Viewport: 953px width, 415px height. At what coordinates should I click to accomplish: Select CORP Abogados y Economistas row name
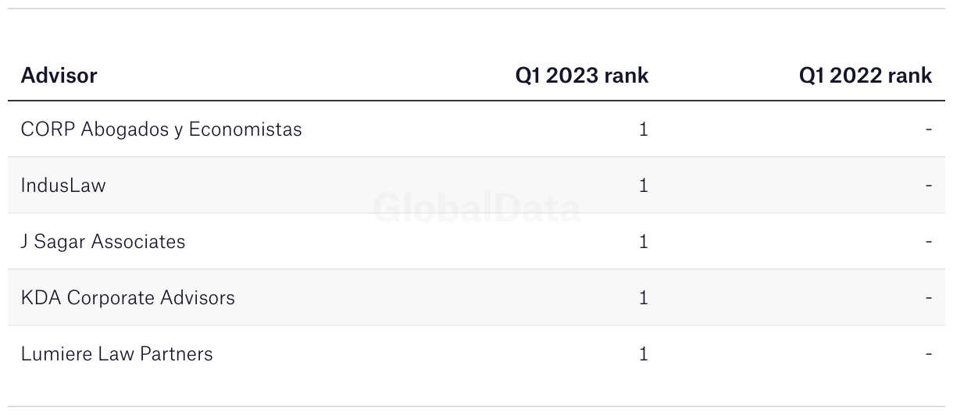click(x=162, y=129)
